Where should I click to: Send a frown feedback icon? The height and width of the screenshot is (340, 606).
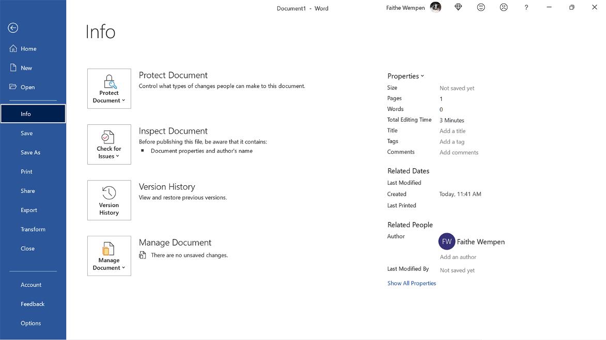click(504, 7)
